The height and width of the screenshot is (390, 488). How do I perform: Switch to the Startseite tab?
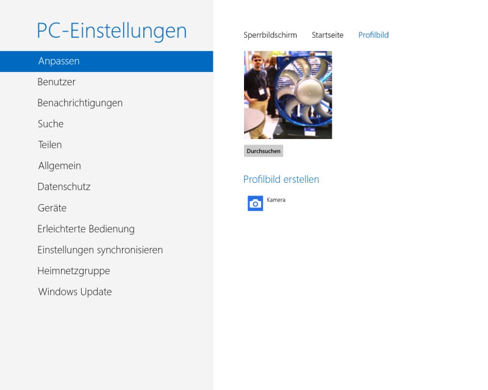328,35
